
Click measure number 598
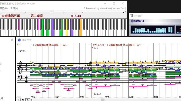[x=82, y=97]
